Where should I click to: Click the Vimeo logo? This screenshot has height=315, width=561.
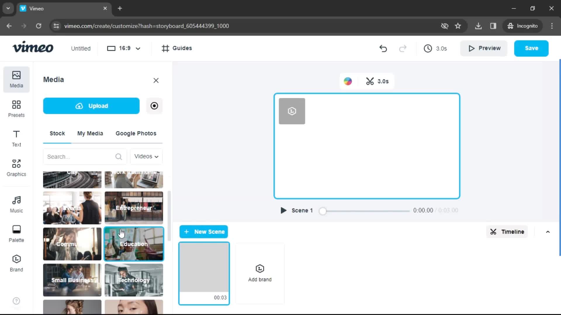tap(33, 47)
